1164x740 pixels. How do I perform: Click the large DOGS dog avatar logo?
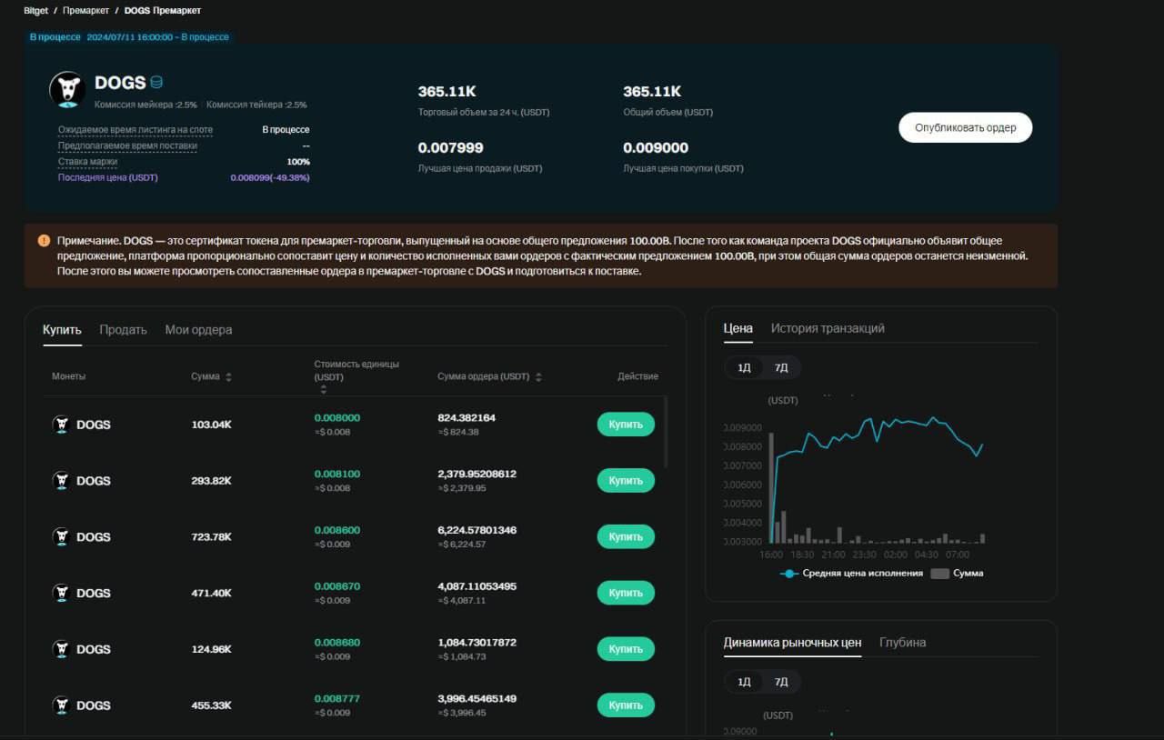pyautogui.click(x=66, y=89)
